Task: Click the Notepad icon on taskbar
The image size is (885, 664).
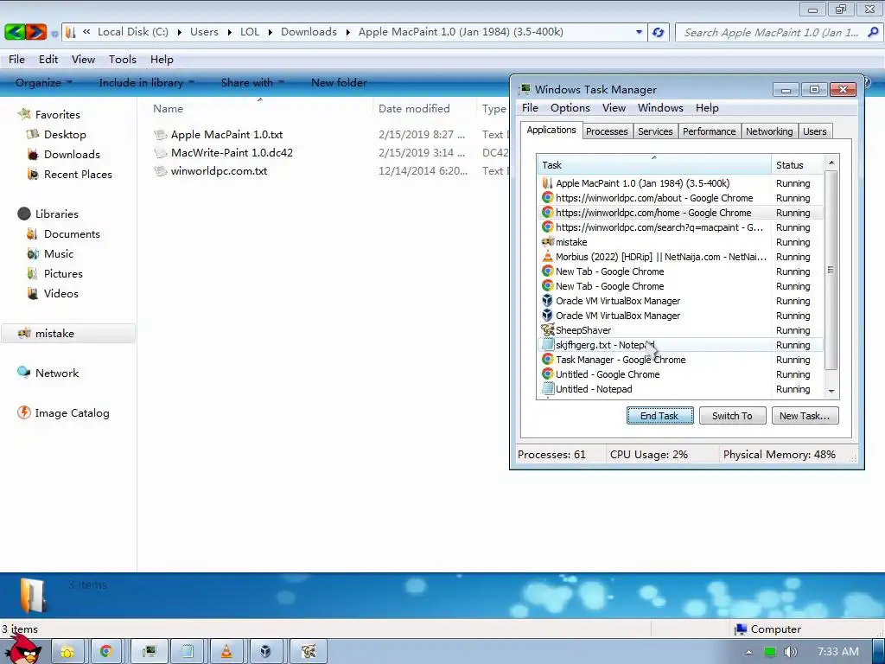Action: click(187, 651)
